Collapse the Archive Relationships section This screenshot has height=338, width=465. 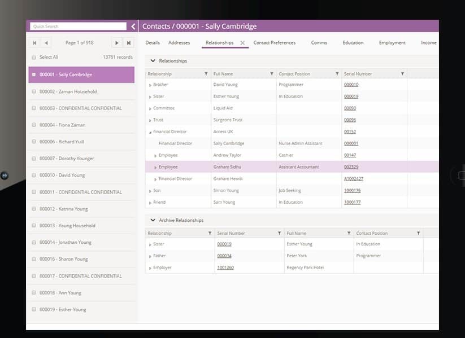tap(153, 220)
